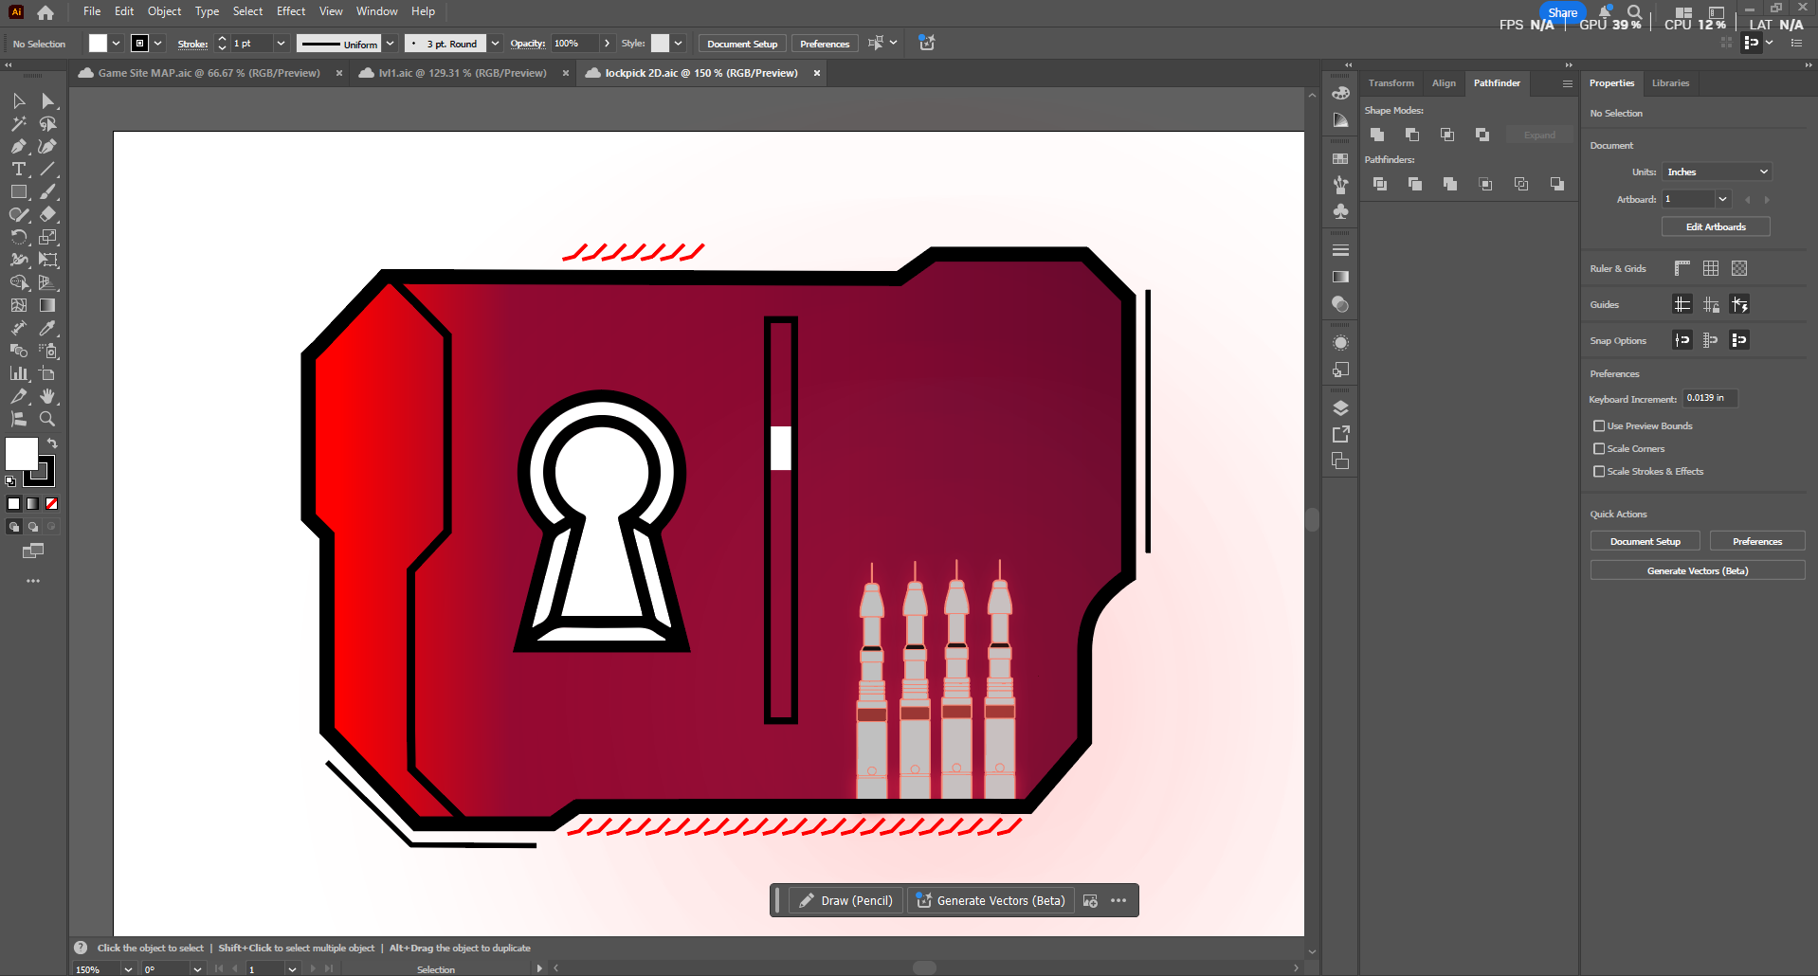Pick the Zoom tool in toolbar

(x=46, y=419)
